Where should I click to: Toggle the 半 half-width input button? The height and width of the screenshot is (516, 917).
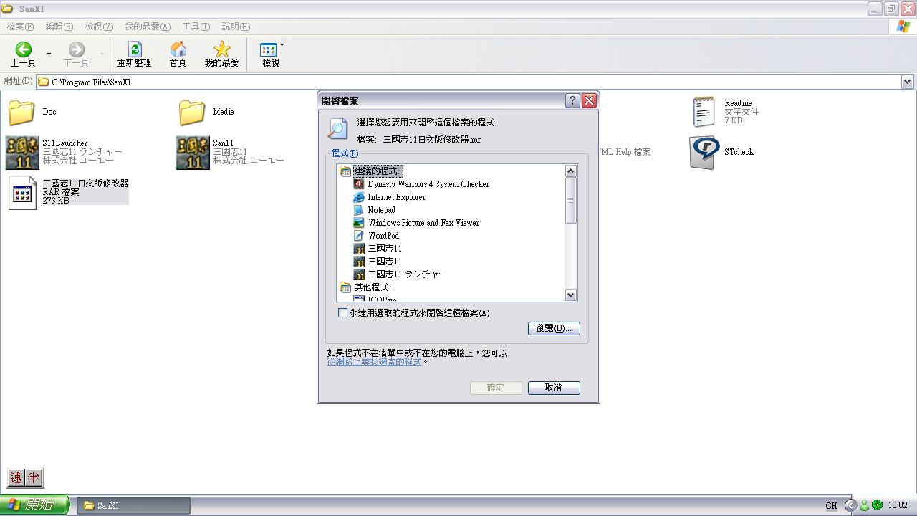[x=34, y=478]
